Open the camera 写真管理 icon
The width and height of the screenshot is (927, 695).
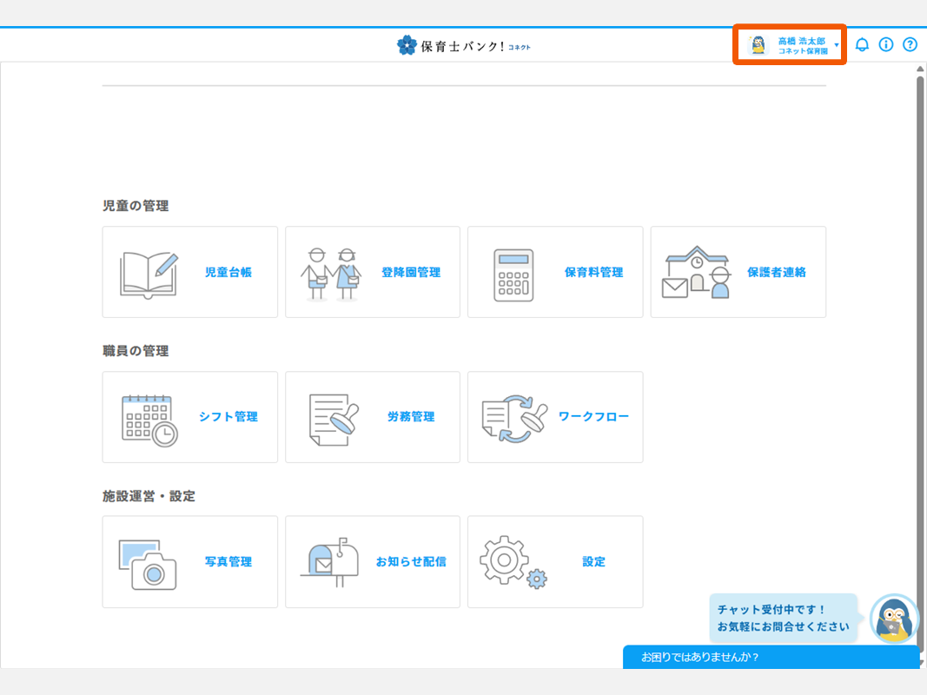pyautogui.click(x=148, y=563)
